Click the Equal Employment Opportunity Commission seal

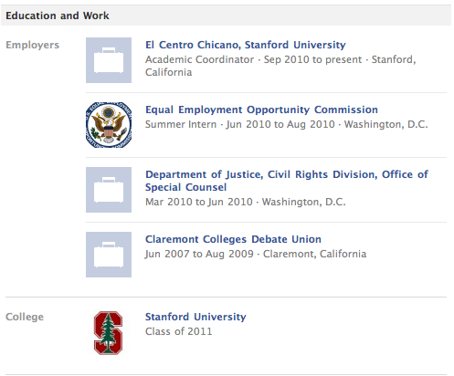[109, 125]
